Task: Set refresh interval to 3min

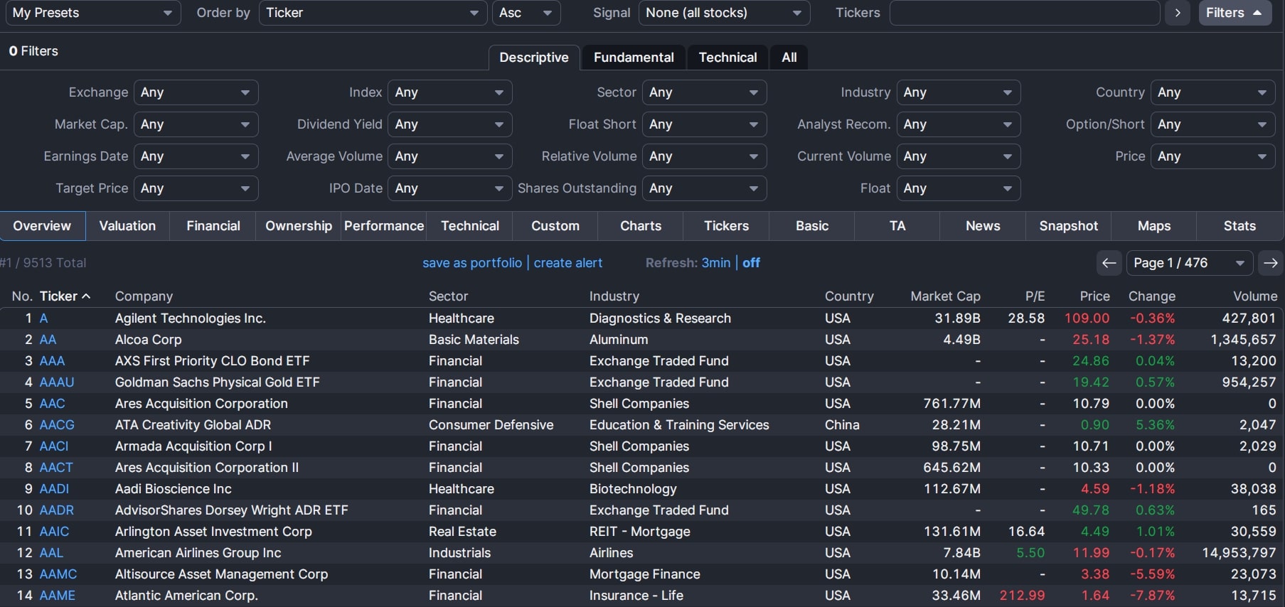Action: [716, 263]
